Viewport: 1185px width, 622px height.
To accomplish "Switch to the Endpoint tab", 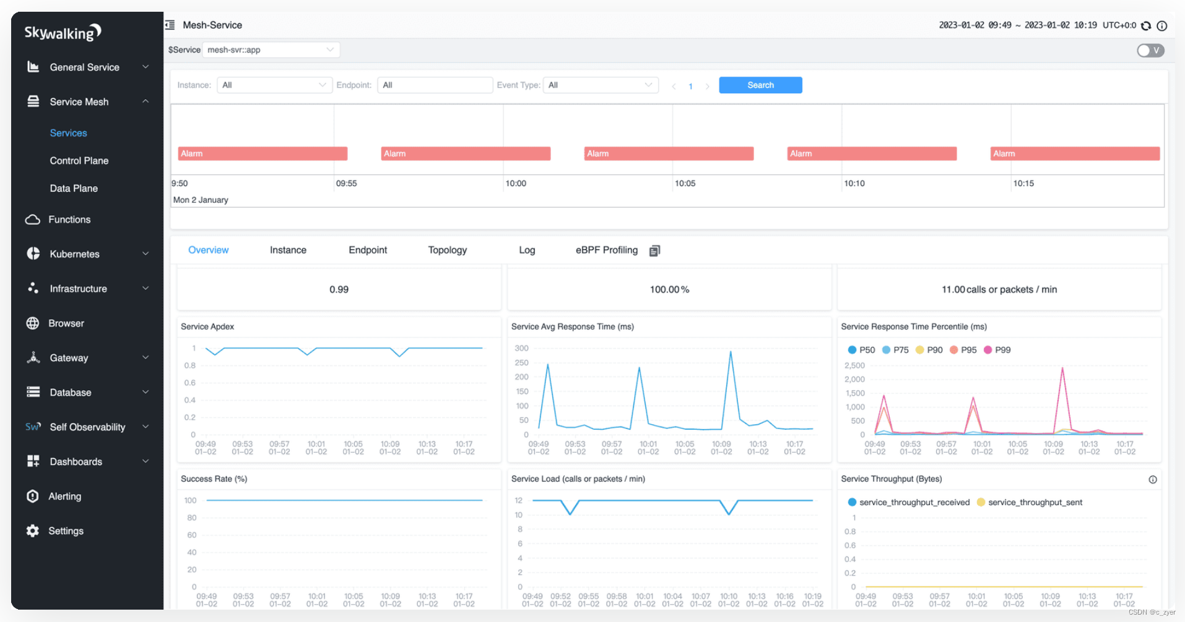I will 368,250.
